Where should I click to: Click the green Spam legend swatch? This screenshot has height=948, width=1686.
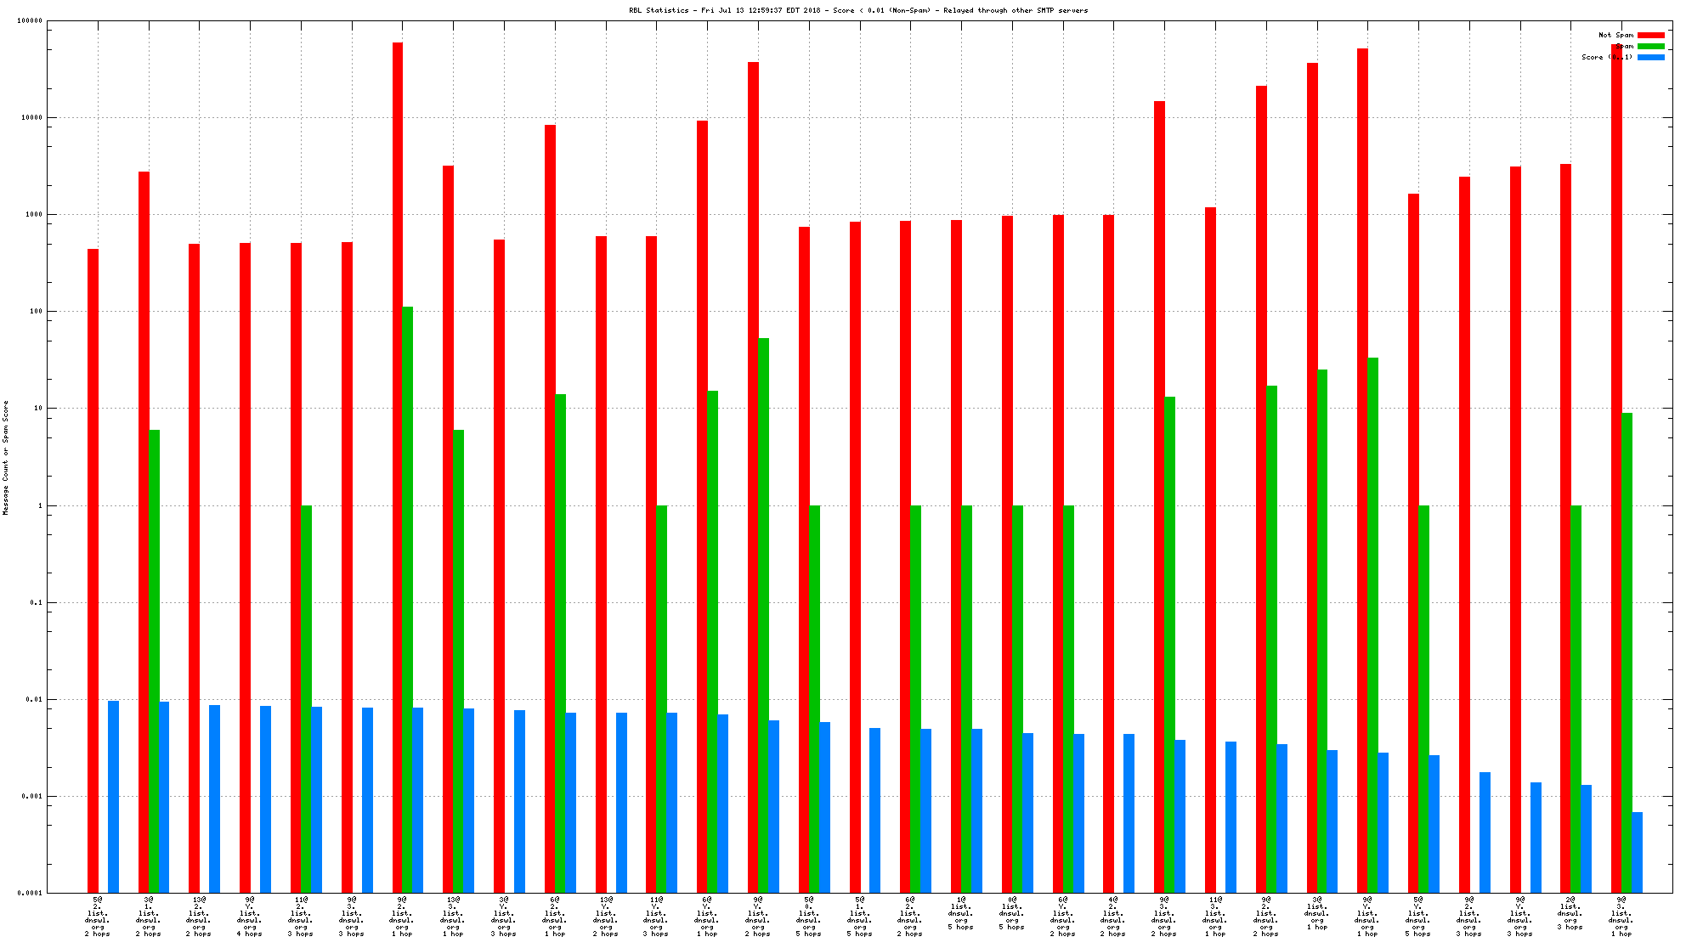click(1650, 46)
